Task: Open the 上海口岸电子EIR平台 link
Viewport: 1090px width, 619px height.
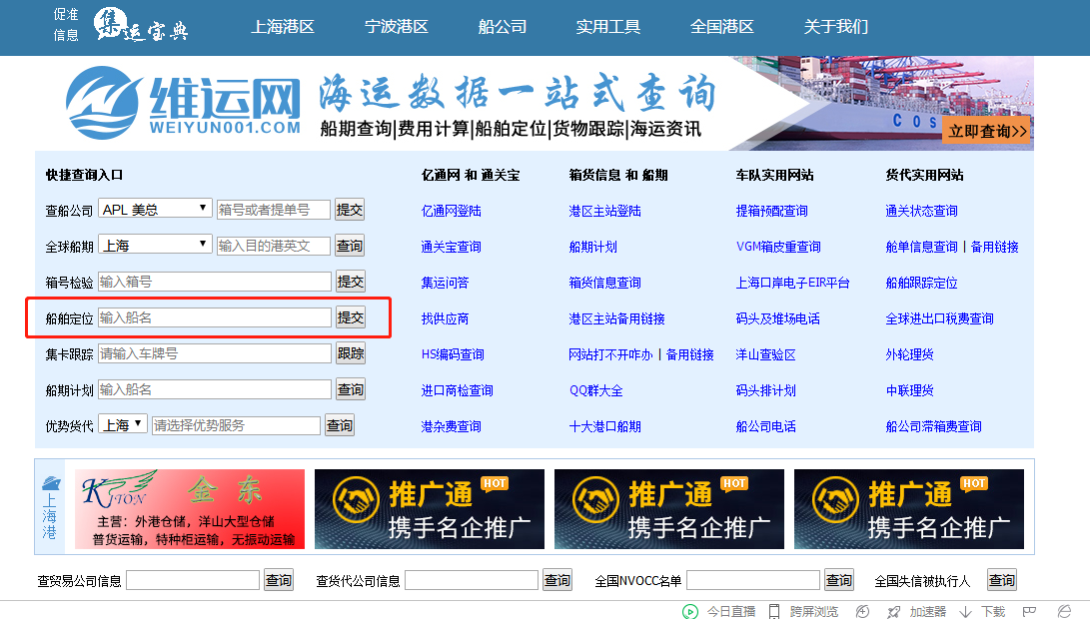Action: pos(792,283)
